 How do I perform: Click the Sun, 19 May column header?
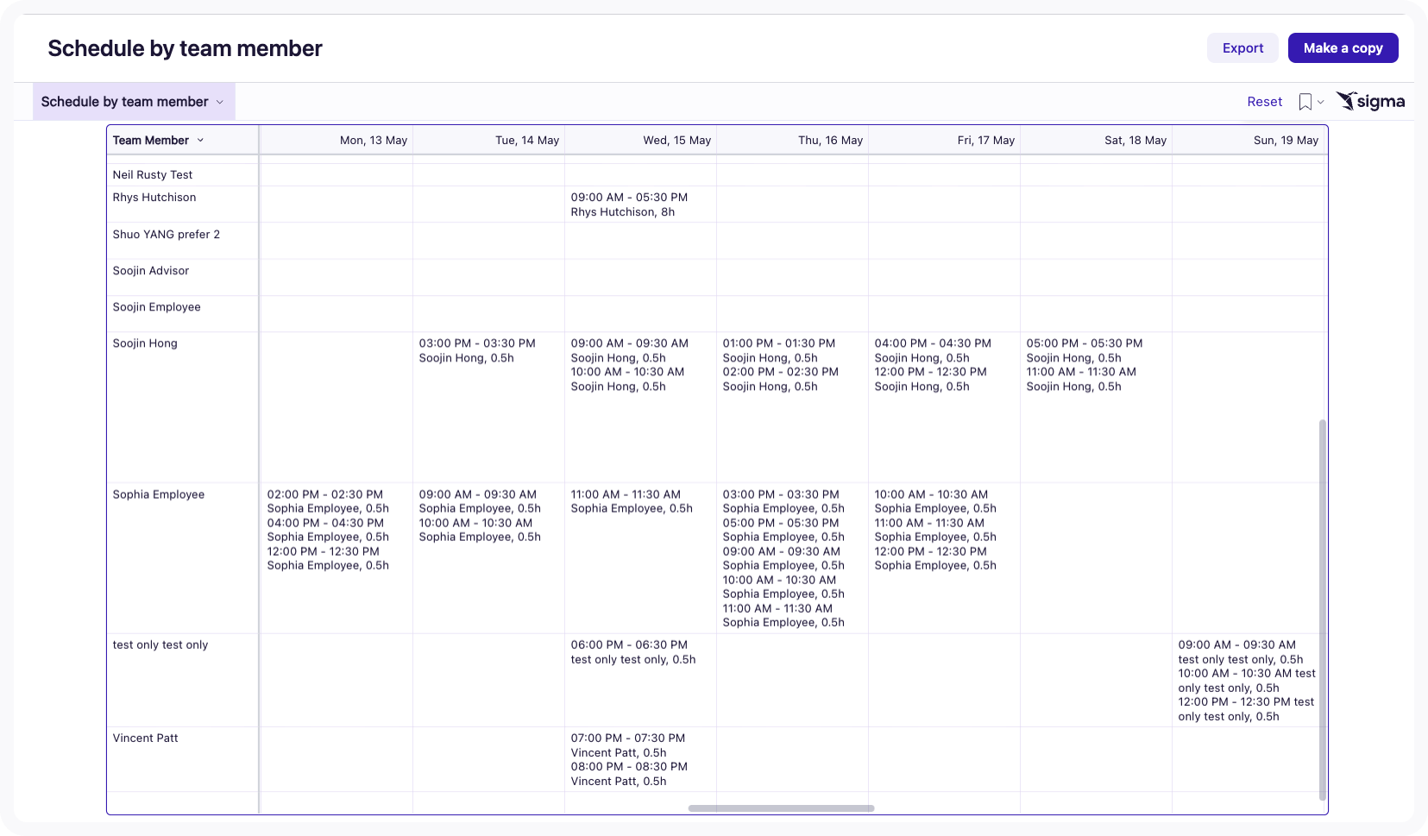pos(1286,139)
